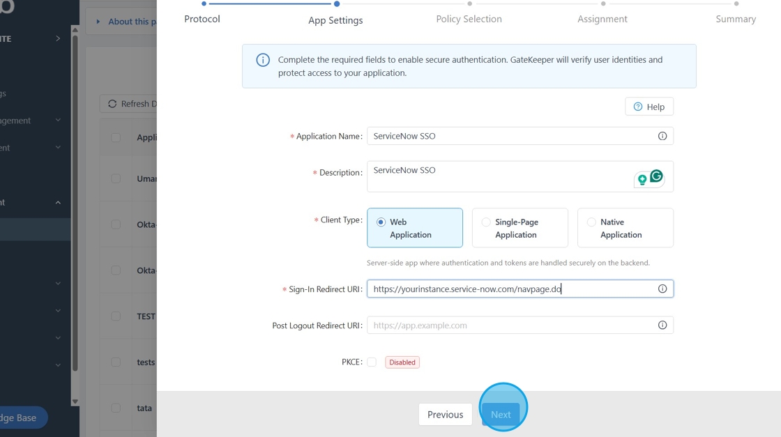Enable the PKCE checkbox

point(372,362)
